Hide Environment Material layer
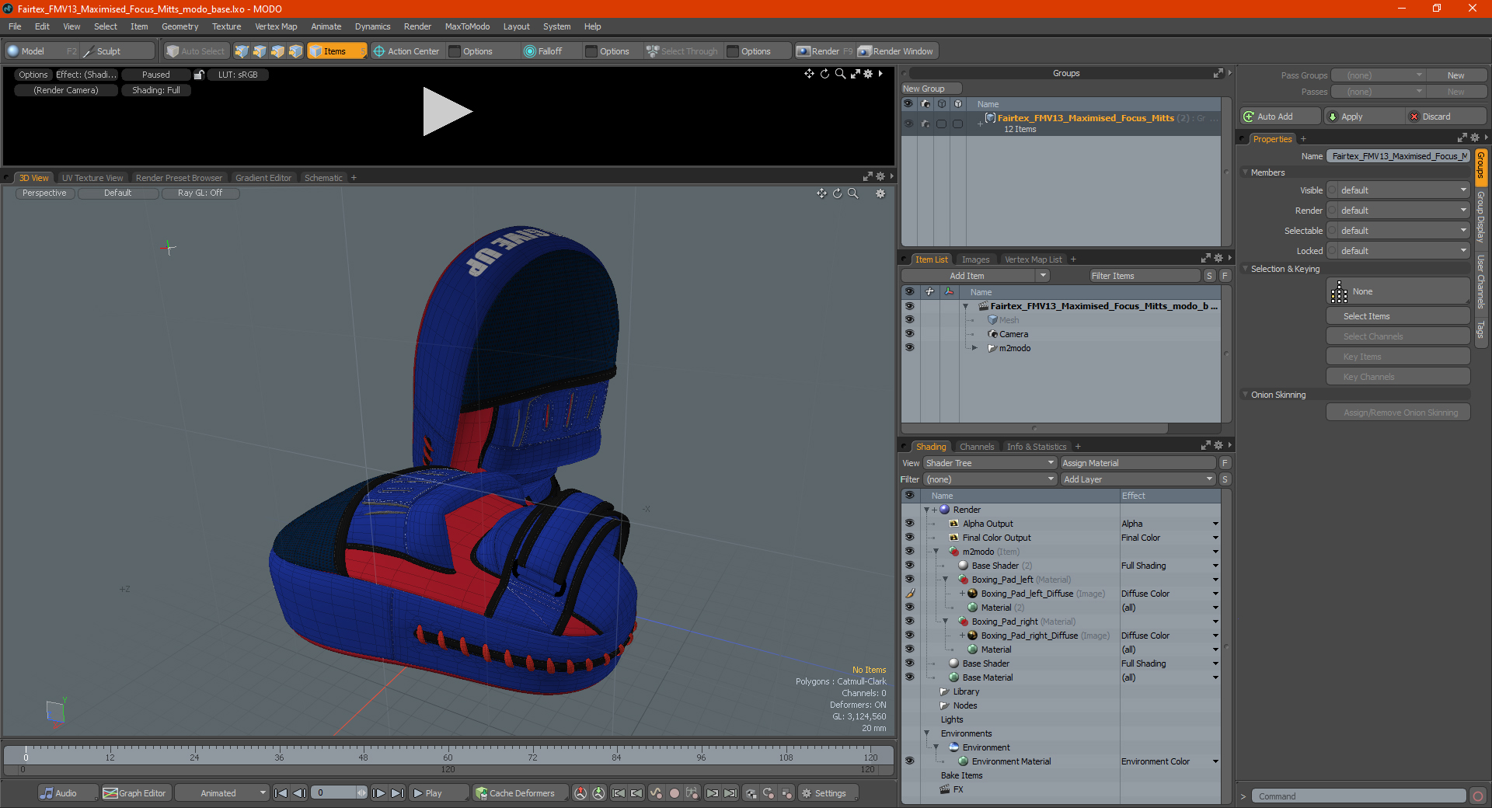Viewport: 1492px width, 808px height. tap(909, 761)
